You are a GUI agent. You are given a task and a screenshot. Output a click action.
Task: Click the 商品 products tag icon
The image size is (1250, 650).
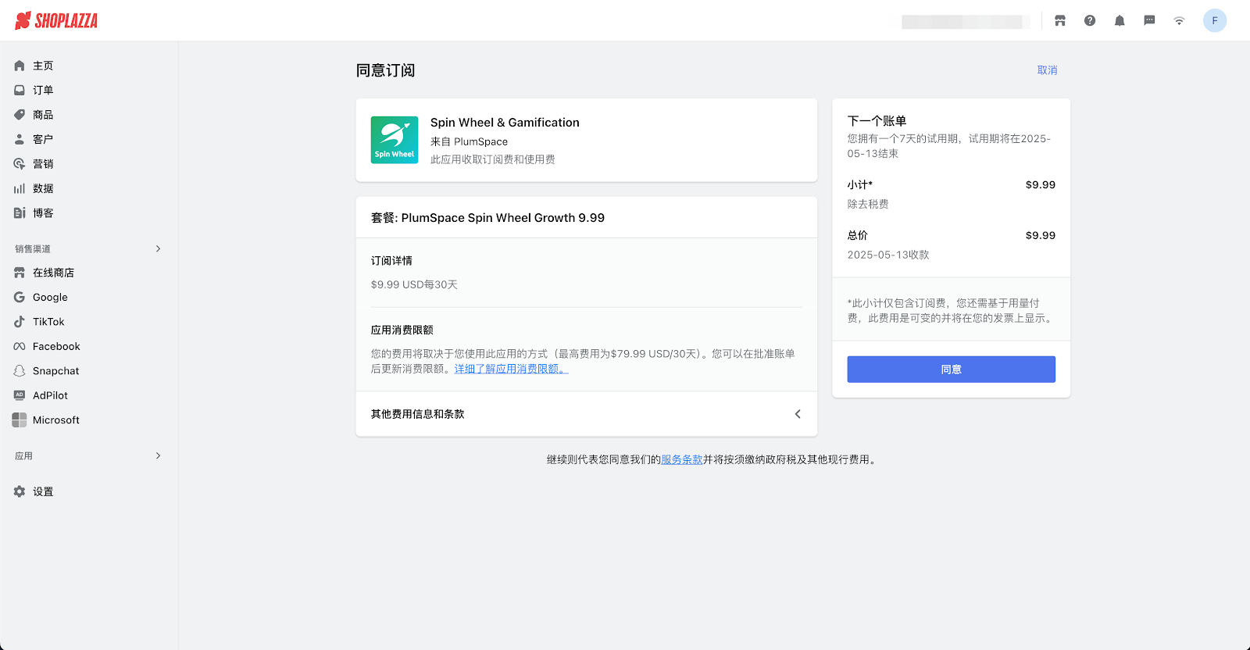tap(20, 115)
